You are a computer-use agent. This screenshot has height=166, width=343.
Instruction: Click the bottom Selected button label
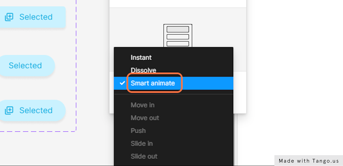tap(36, 110)
